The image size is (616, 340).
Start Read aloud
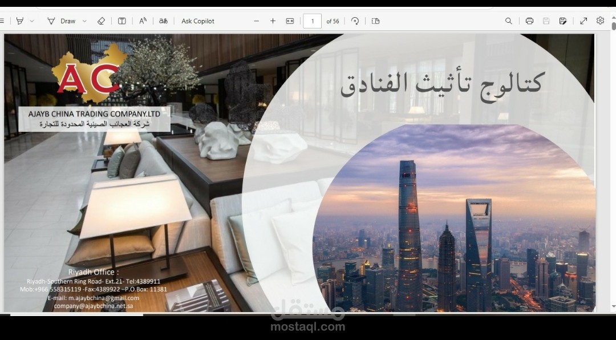(x=143, y=21)
